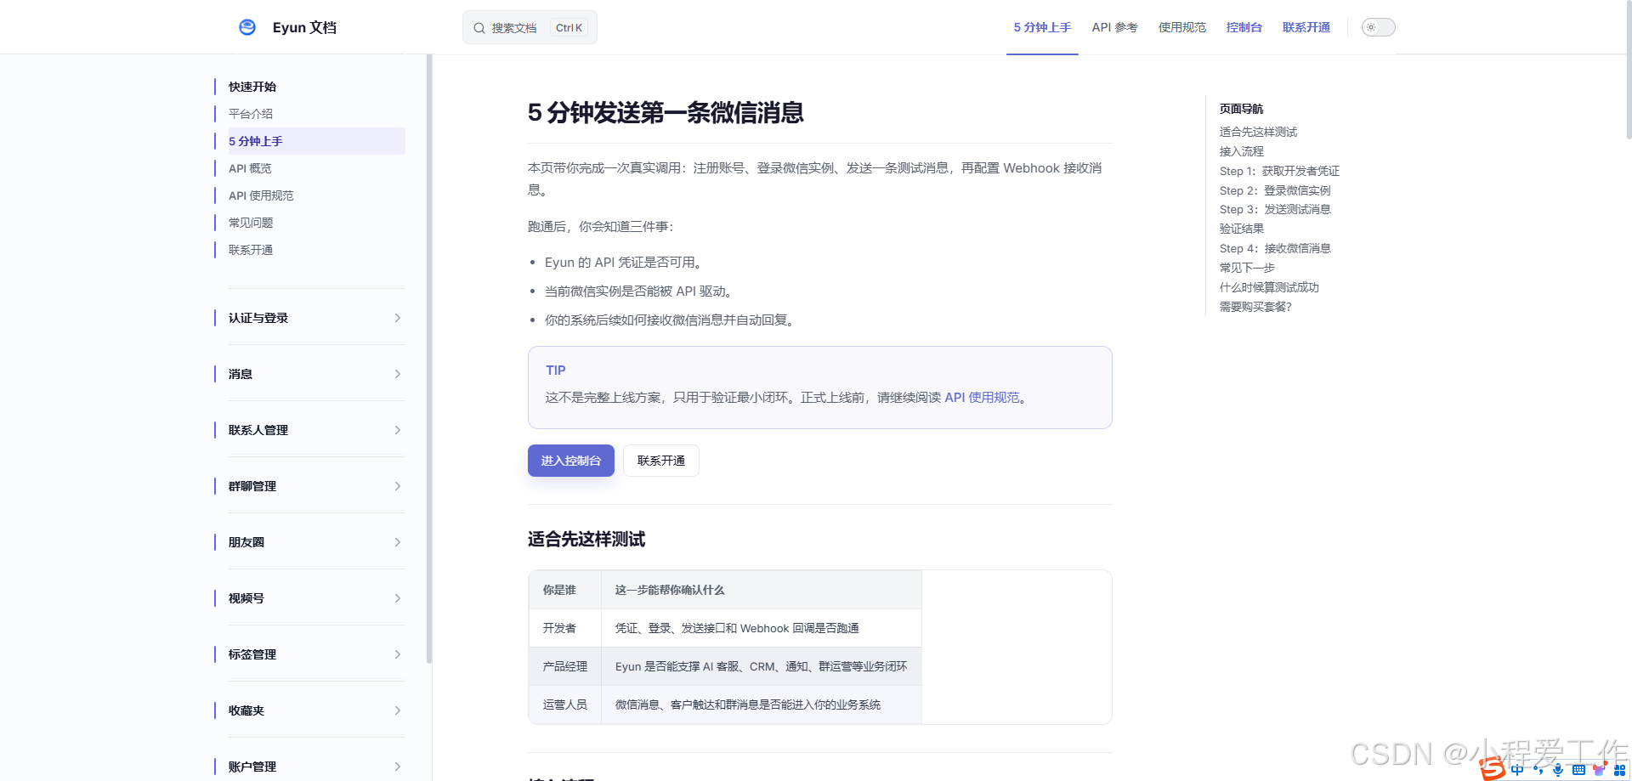1632x781 pixels.
Task: Open API 参考 in the top navigation
Action: tap(1114, 27)
